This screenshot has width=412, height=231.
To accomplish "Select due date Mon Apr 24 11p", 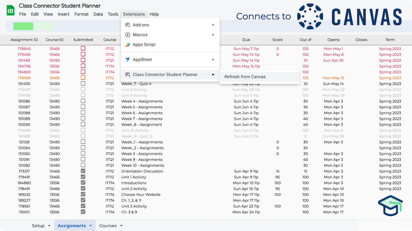I will [246, 212].
